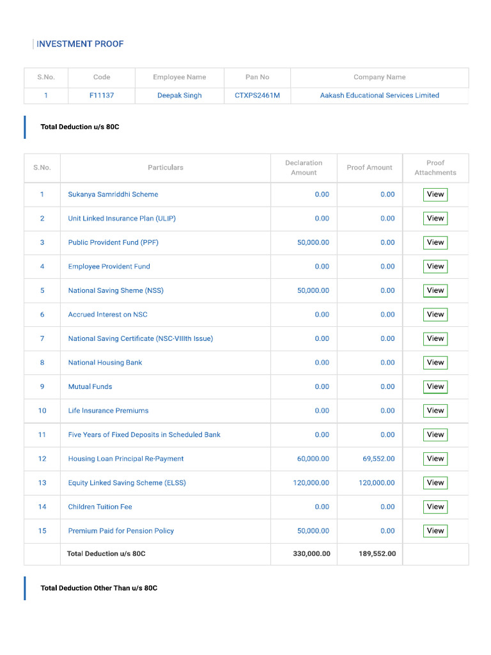The height and width of the screenshot is (655, 491).
Task: Open View for Children Tuition Fee
Action: point(435,507)
